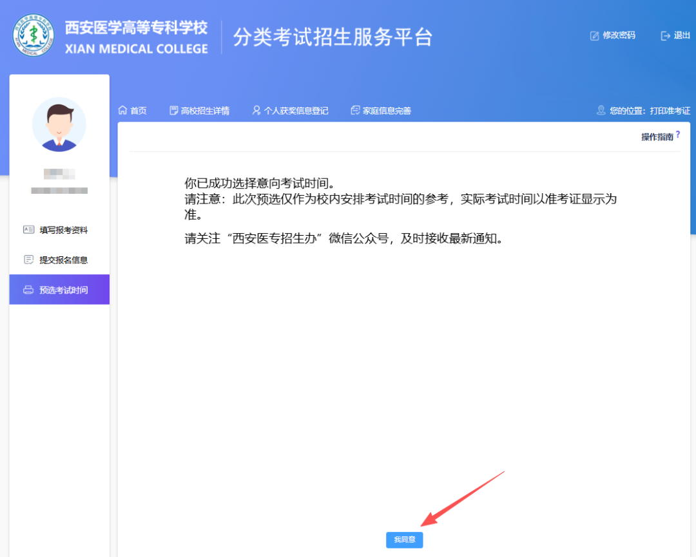Click the user avatar picture
Viewport: 696px width, 557px height.
(59, 125)
